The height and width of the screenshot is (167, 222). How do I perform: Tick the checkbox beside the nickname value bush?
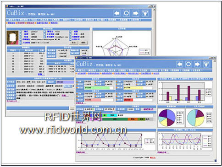click(x=44, y=32)
